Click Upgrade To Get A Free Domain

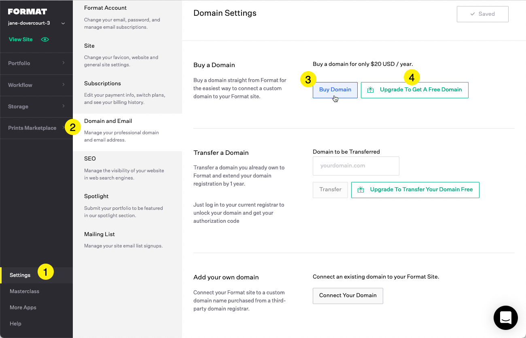[x=415, y=90]
